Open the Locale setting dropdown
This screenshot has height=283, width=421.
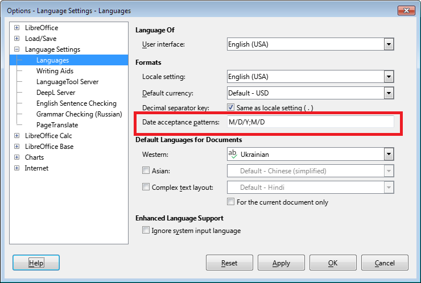click(389, 77)
